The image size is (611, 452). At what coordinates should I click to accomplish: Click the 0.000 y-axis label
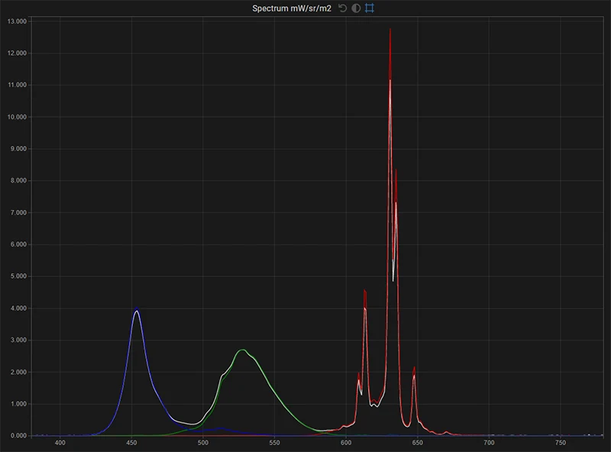pyautogui.click(x=17, y=436)
